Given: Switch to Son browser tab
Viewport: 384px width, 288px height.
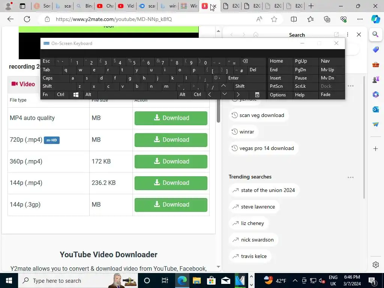Looking at the screenshot, I should pyautogui.click(x=42, y=6).
